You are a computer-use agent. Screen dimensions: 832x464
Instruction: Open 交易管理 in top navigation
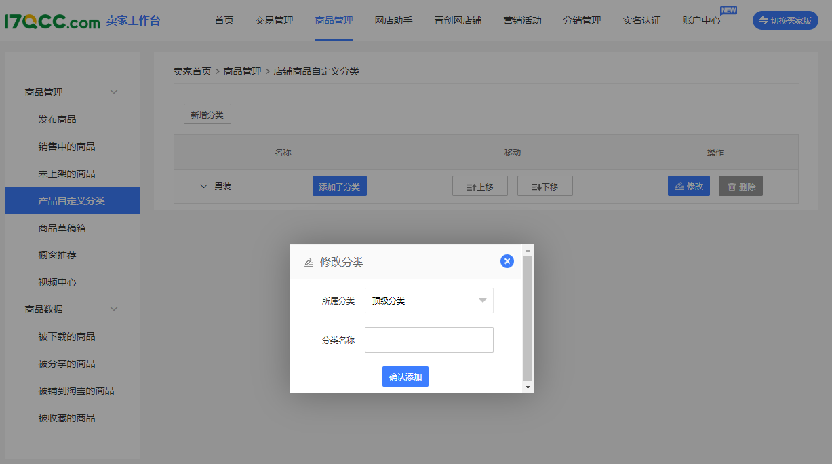tap(274, 20)
